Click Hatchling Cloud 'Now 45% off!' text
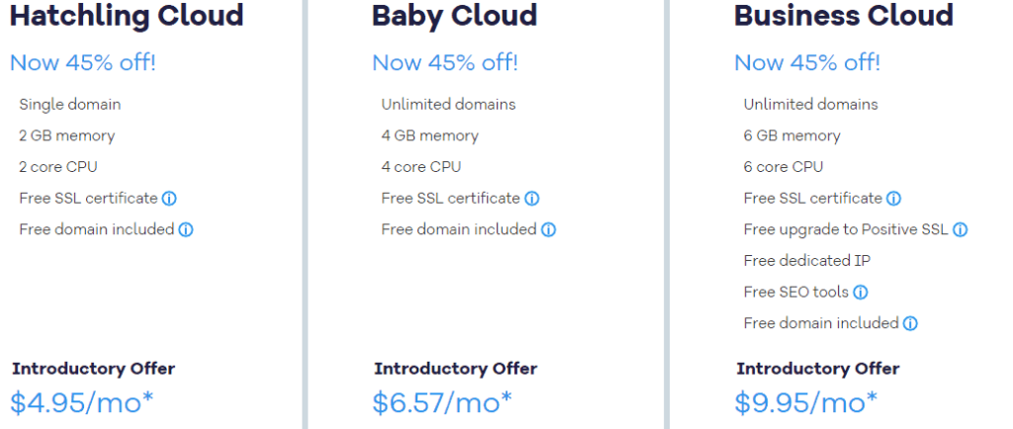Viewport: 1013px width, 429px height. (x=83, y=63)
